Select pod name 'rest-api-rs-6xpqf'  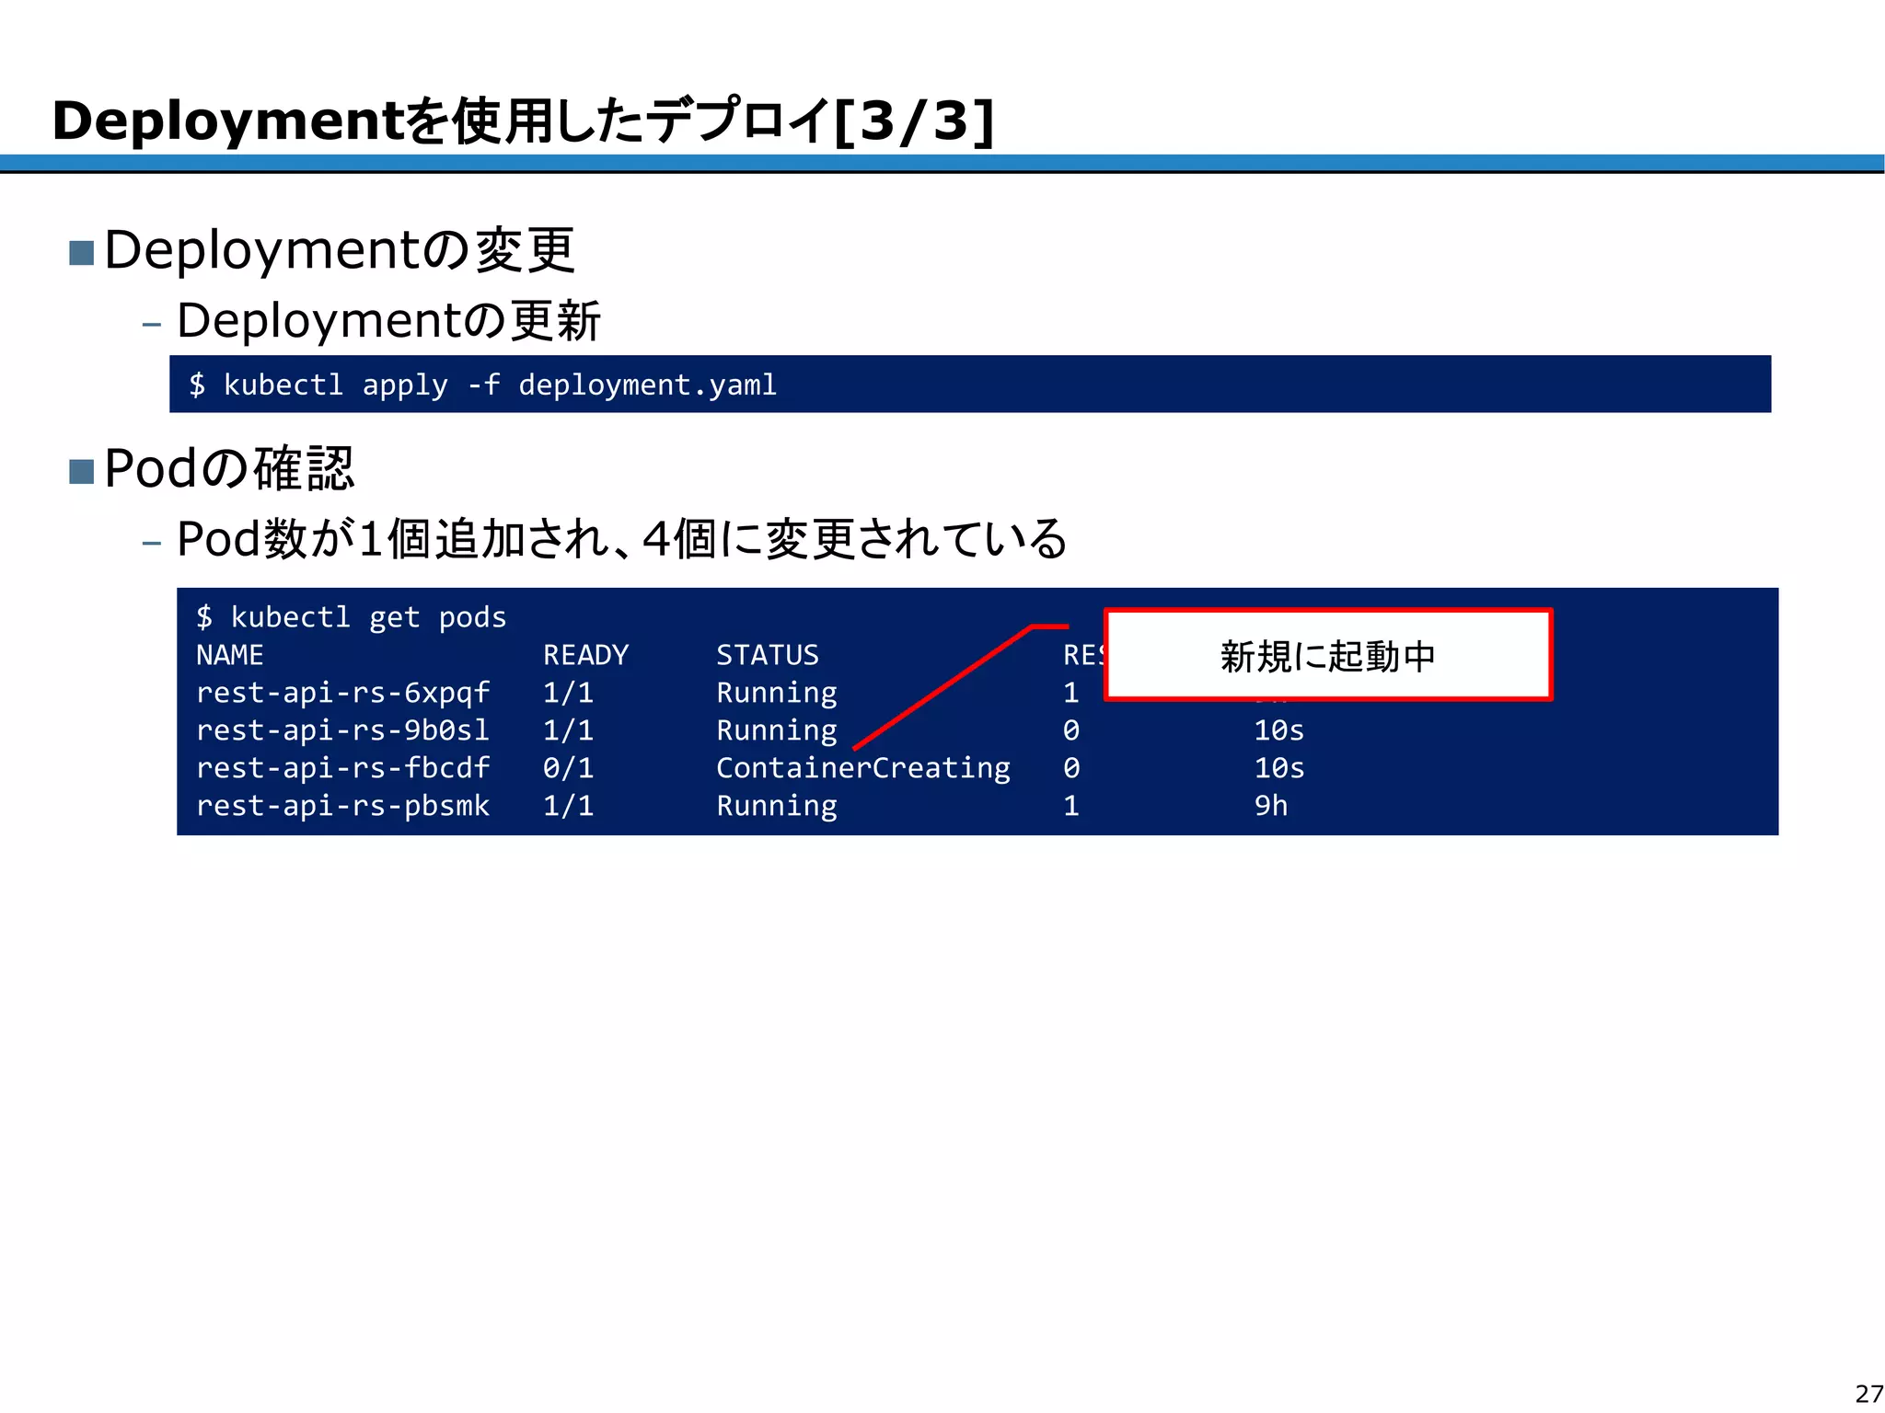click(x=342, y=693)
